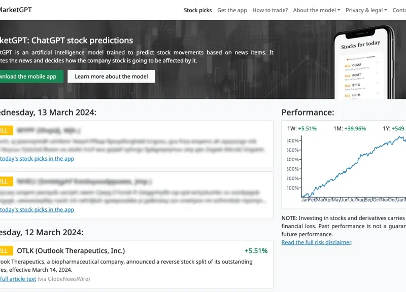Select How to trade? in navigation
Image resolution: width=406 pixels, height=292 pixels.
[270, 10]
